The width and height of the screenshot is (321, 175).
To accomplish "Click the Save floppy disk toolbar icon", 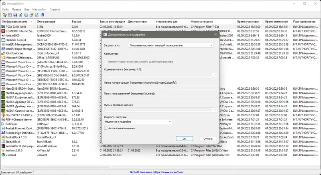I will pyautogui.click(x=15, y=15).
